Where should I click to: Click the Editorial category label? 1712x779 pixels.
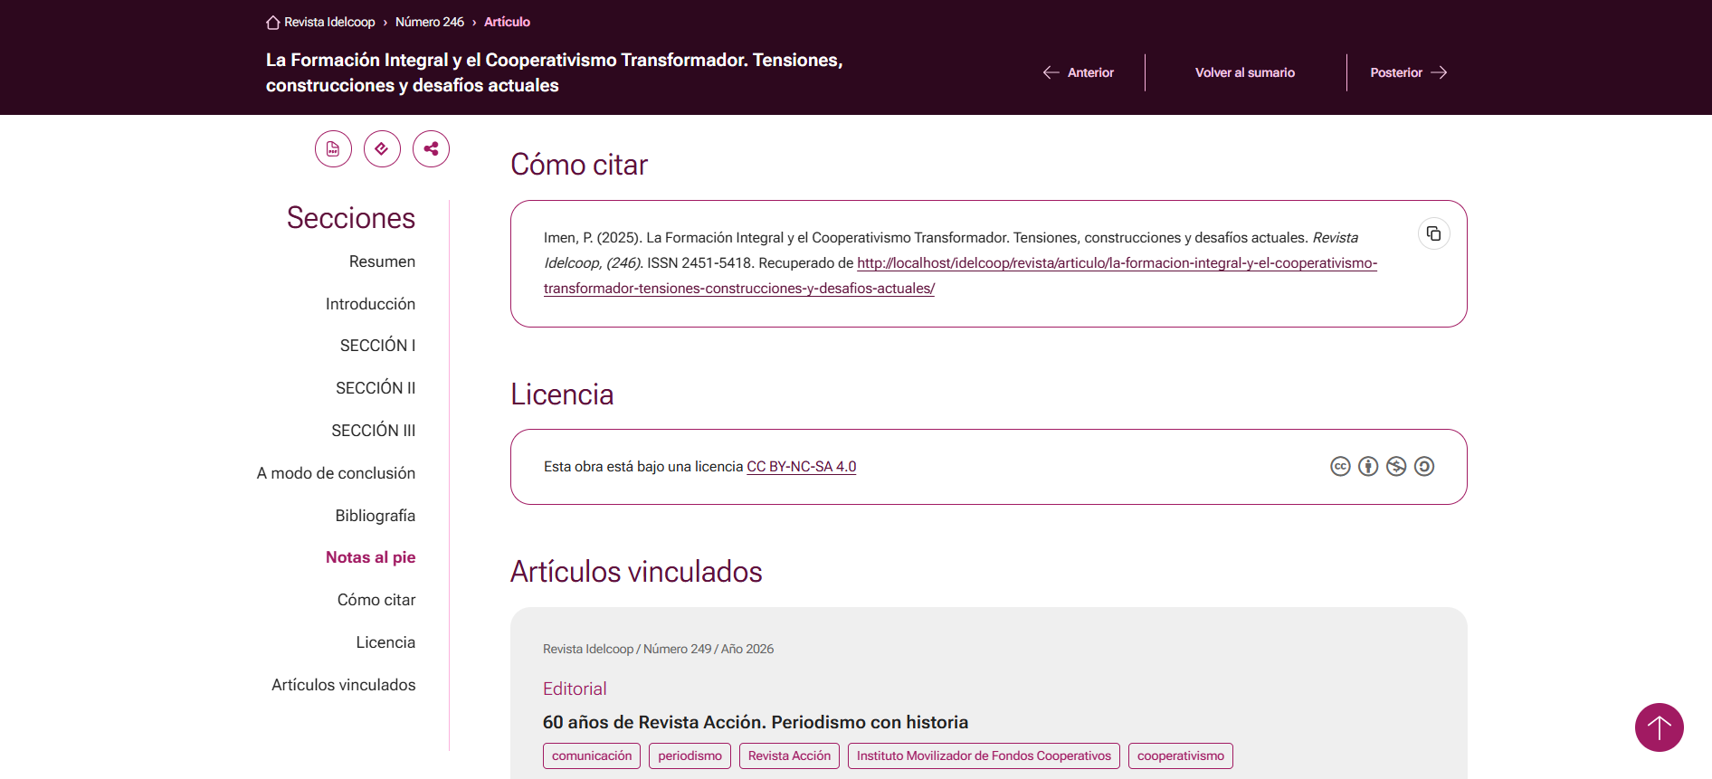click(x=575, y=689)
